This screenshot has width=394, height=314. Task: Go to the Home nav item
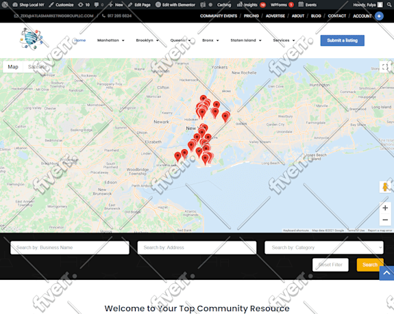click(x=80, y=40)
